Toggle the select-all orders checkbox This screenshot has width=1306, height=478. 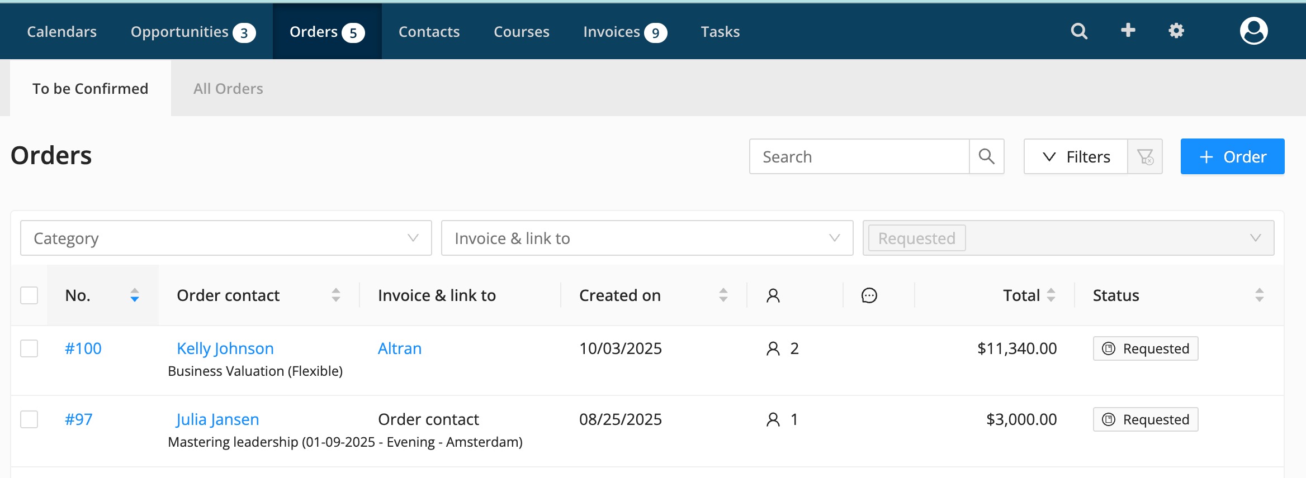pos(29,295)
